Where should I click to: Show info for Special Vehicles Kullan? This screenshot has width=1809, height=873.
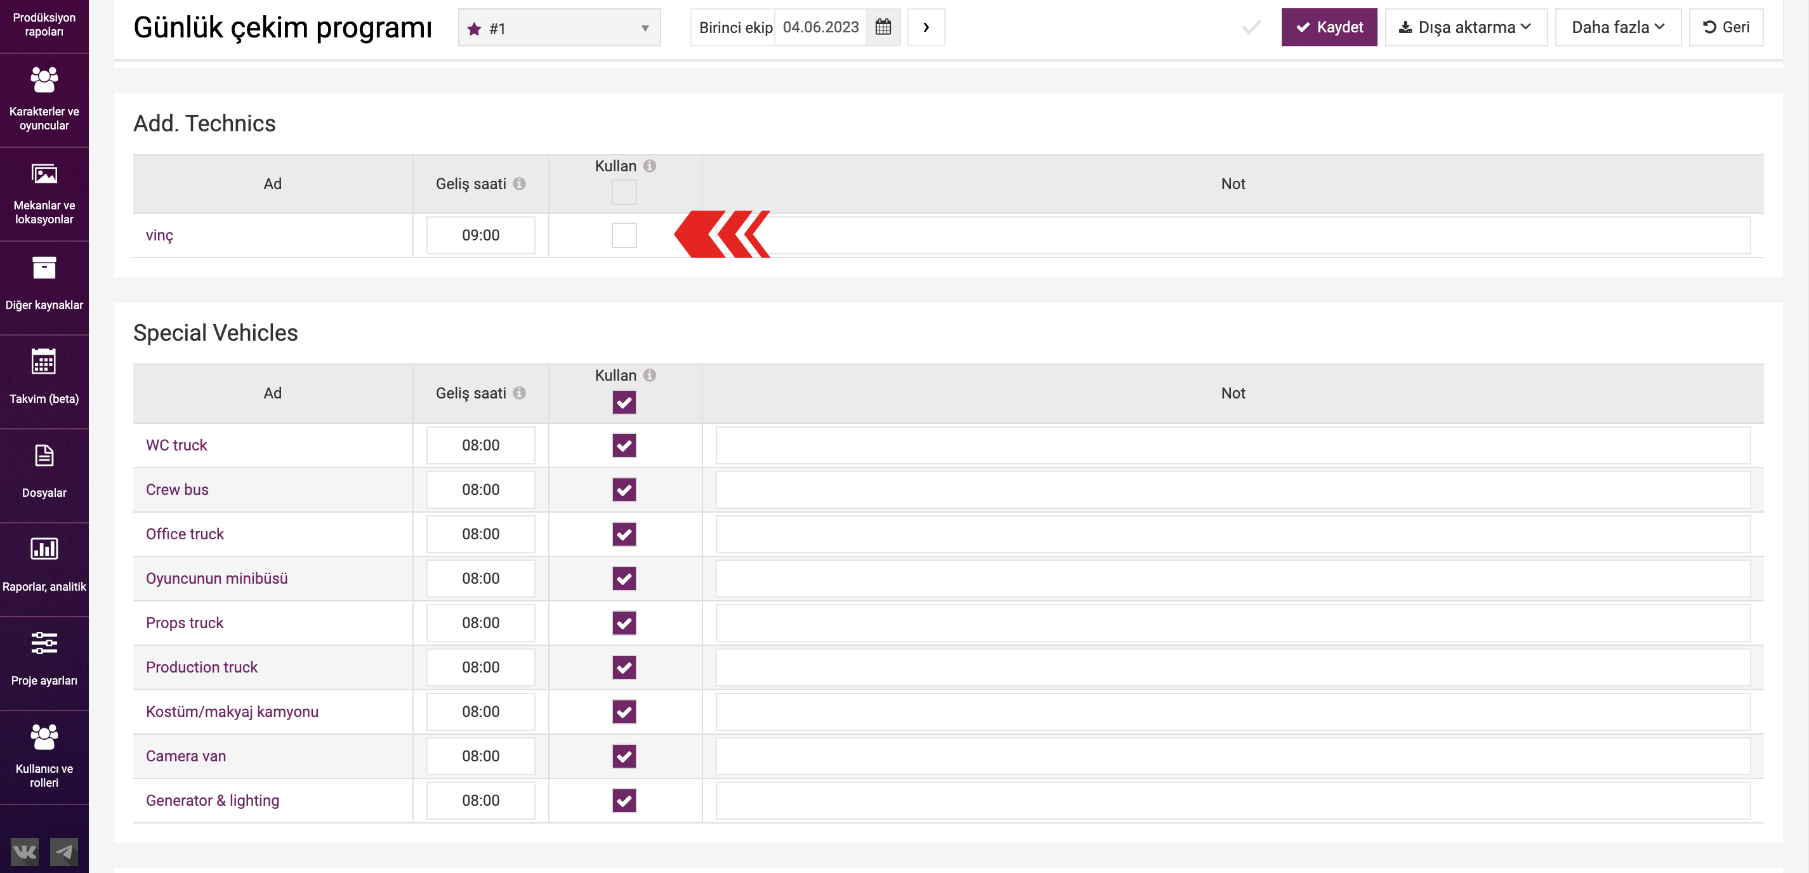pos(650,375)
